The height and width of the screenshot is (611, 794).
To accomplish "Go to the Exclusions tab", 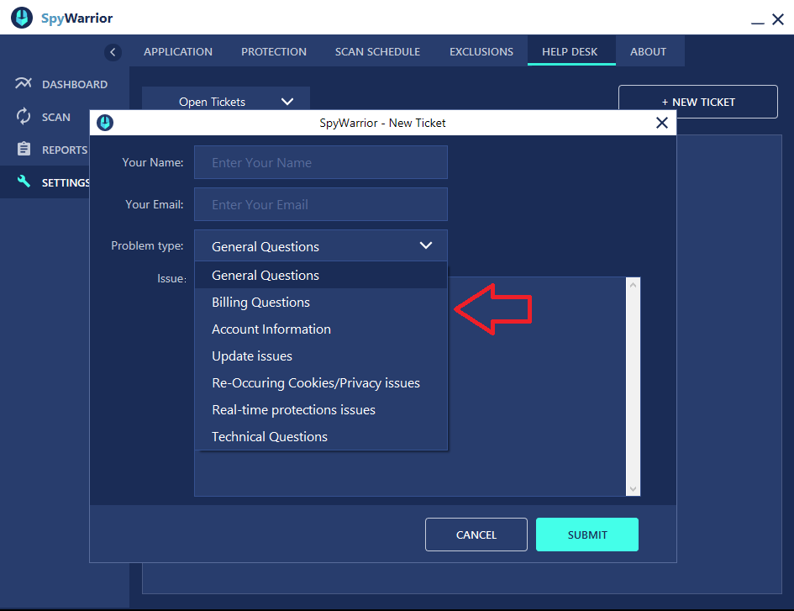I will click(481, 51).
